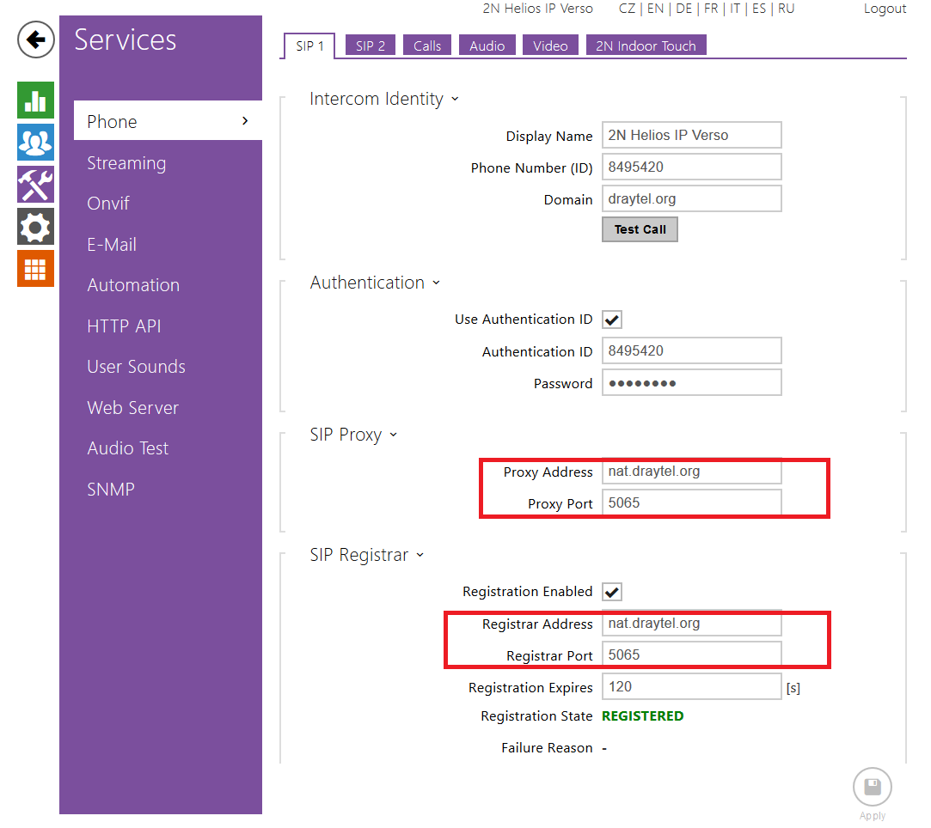931x828 pixels.
Task: Open the System gear icon
Action: tap(35, 227)
